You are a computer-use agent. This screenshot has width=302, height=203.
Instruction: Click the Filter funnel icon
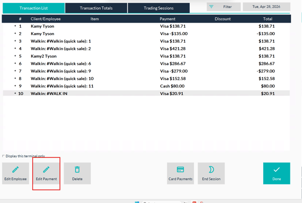(211, 7)
